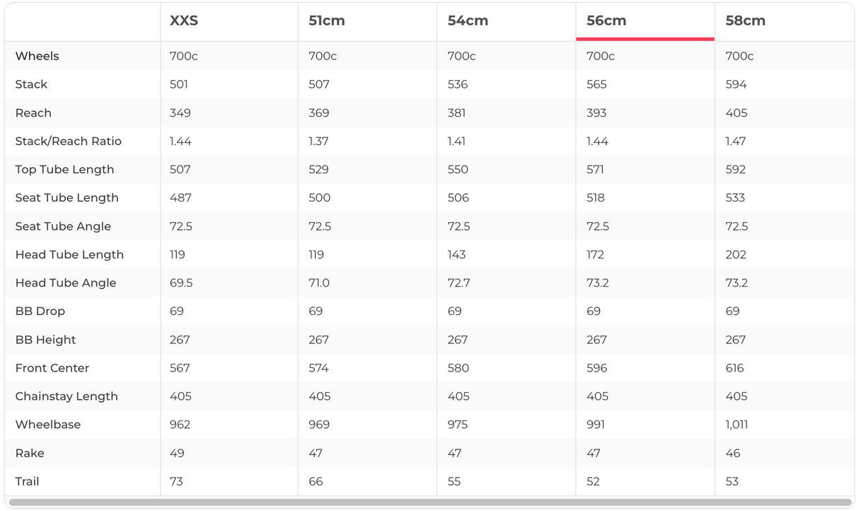Click the Reach row label
The image size is (859, 511).
tap(33, 113)
